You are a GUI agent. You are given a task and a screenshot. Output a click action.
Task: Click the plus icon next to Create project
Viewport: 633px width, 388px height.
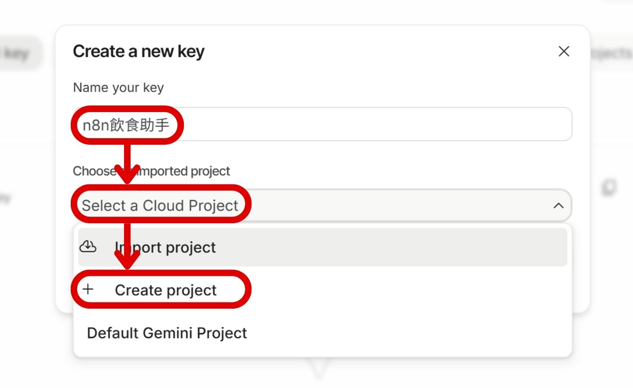(88, 289)
